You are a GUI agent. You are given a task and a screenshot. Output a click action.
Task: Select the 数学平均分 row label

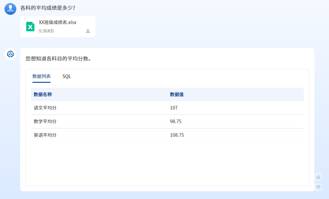[x=45, y=122]
